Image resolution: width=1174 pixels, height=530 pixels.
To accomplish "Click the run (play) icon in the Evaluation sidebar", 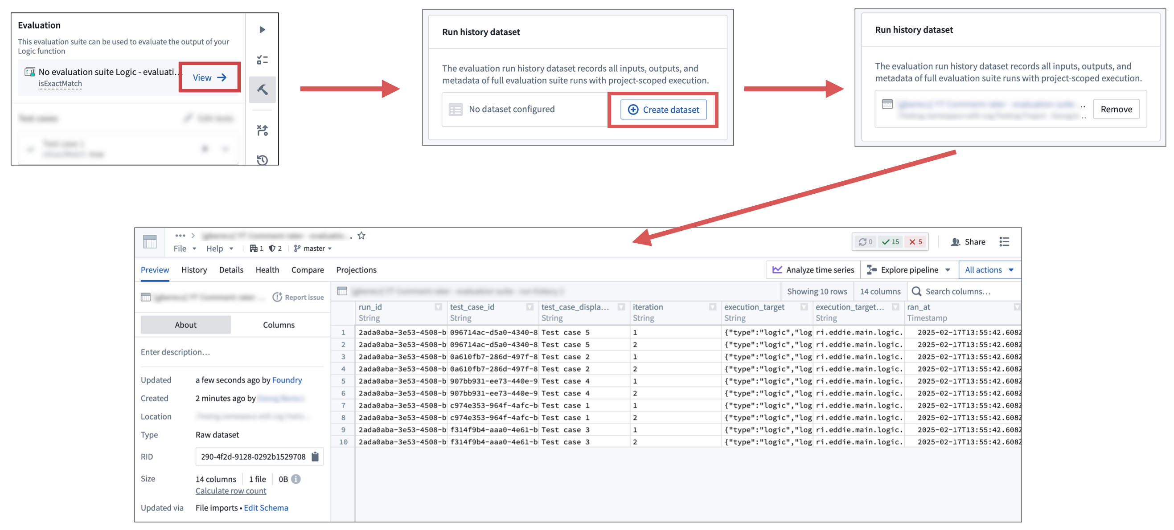I will 262,29.
